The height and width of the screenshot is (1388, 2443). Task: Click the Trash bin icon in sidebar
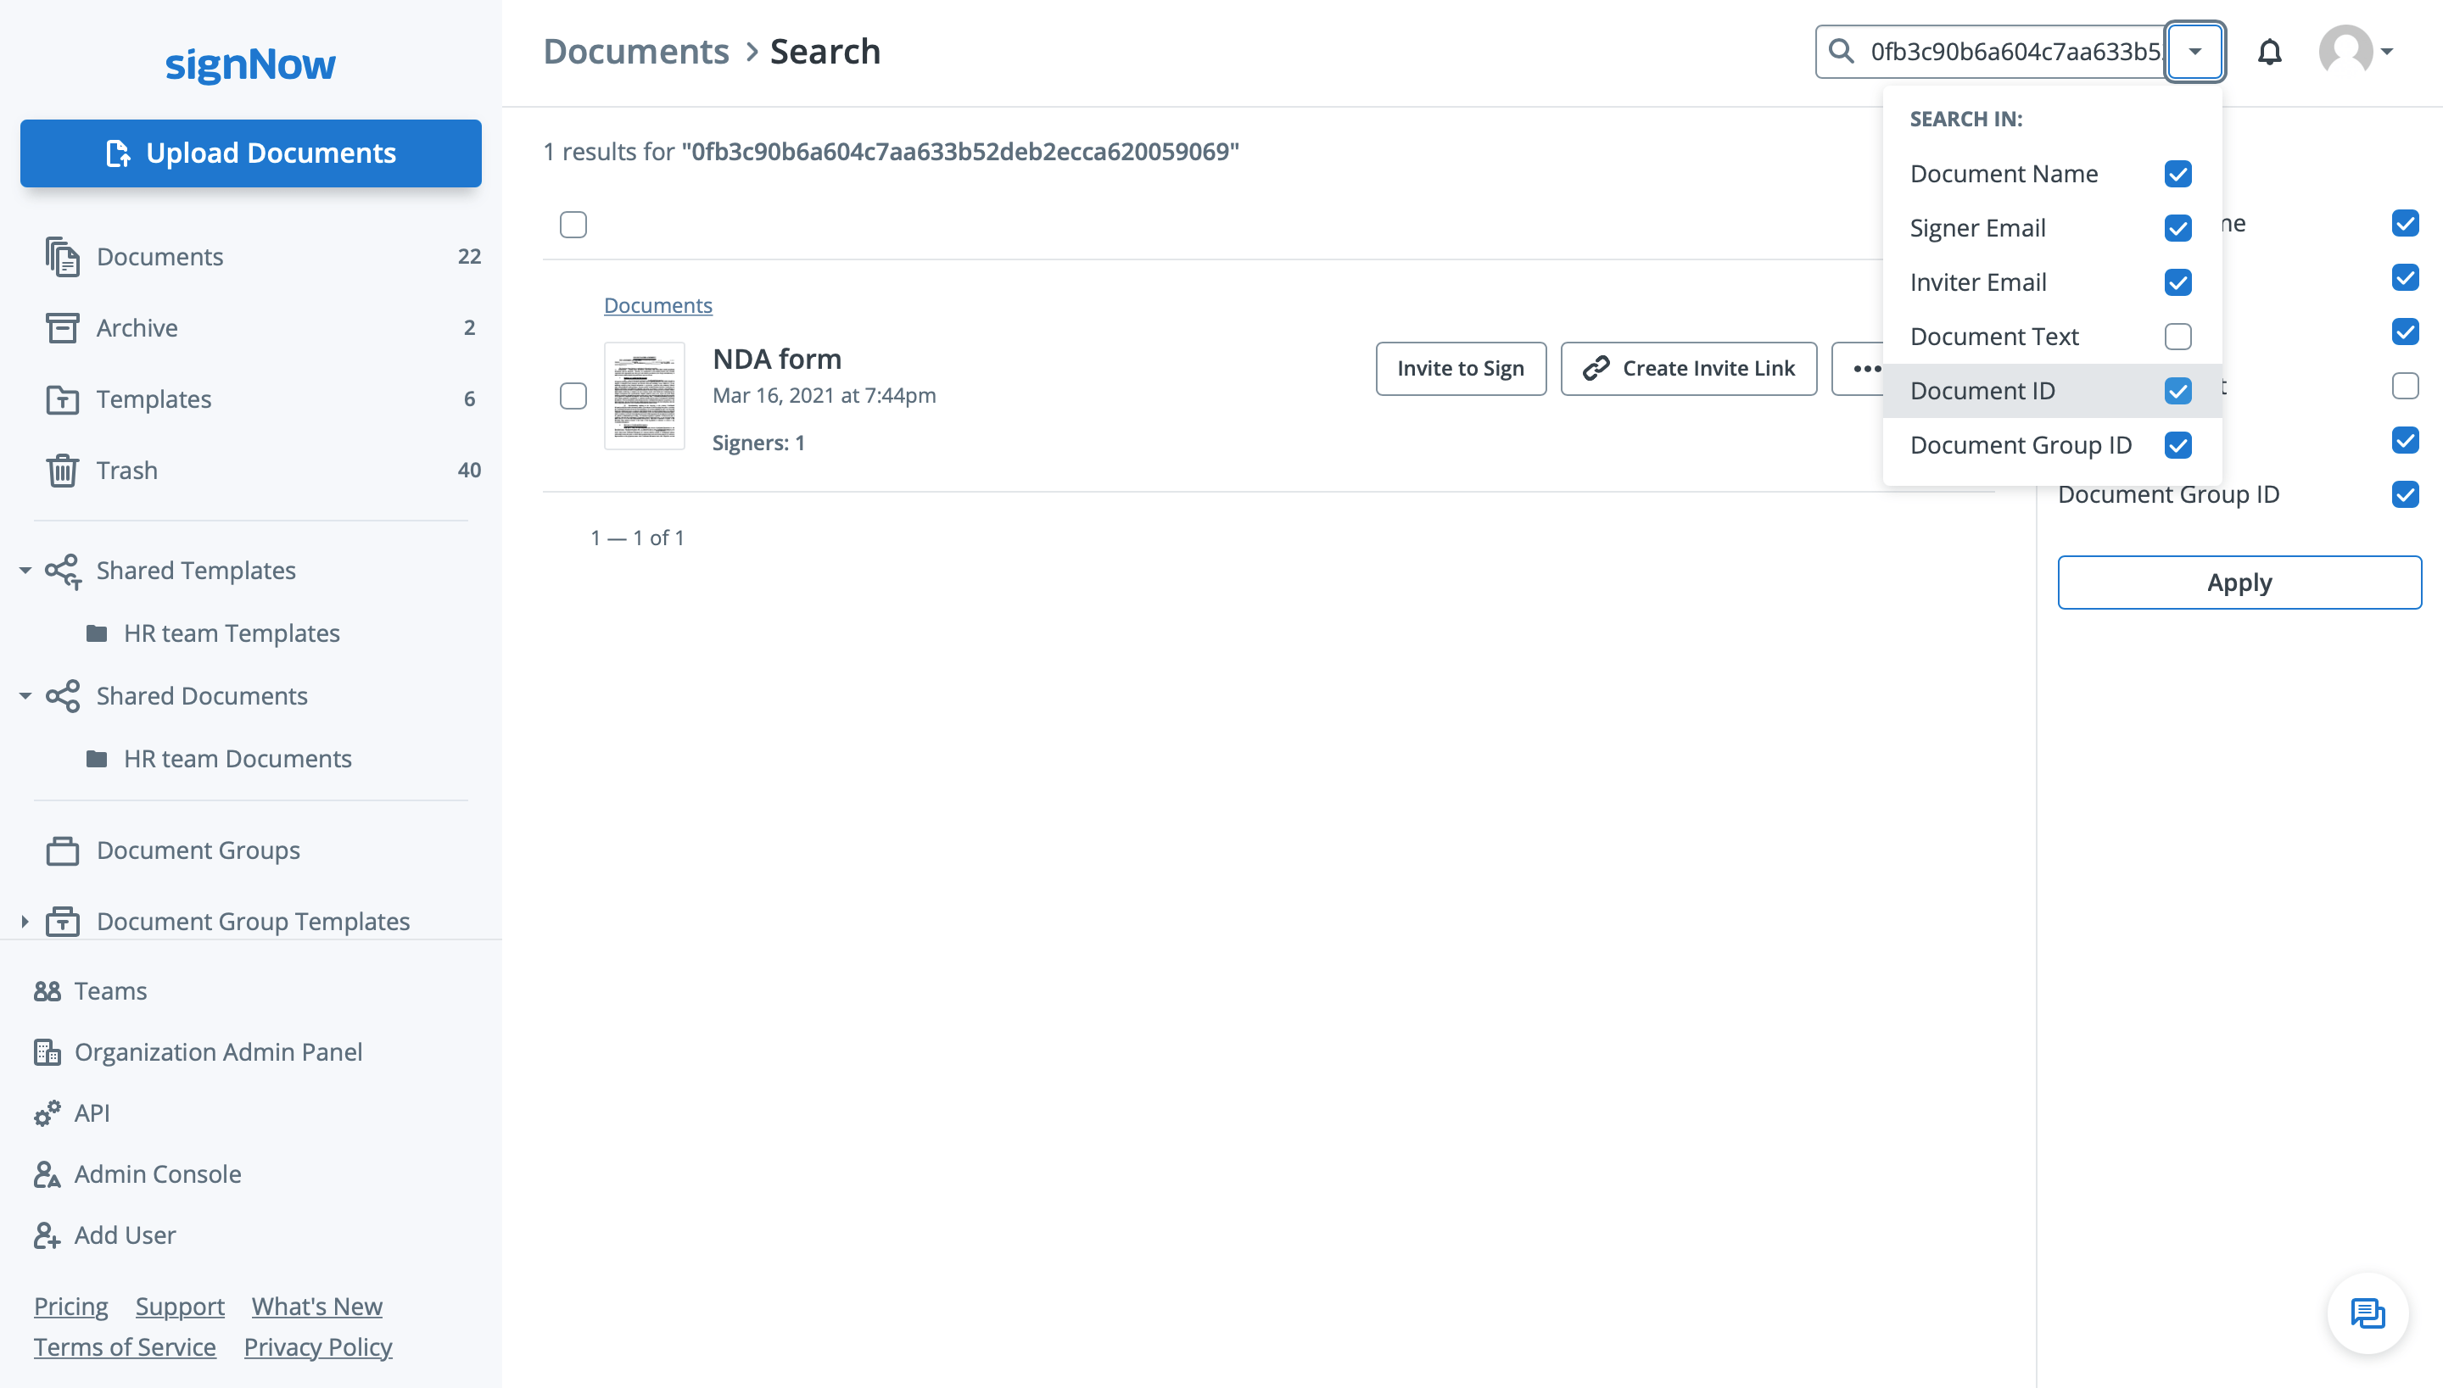point(62,471)
